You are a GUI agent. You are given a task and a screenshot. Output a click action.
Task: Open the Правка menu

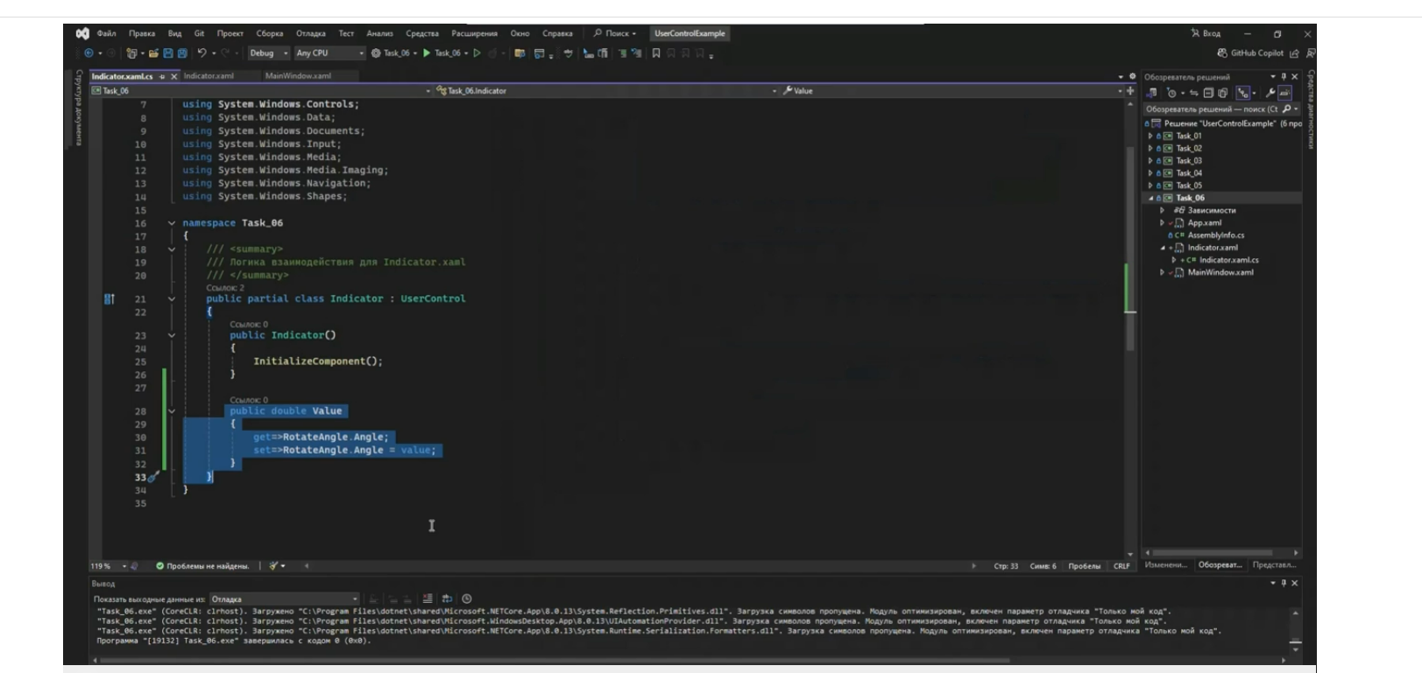(x=142, y=33)
